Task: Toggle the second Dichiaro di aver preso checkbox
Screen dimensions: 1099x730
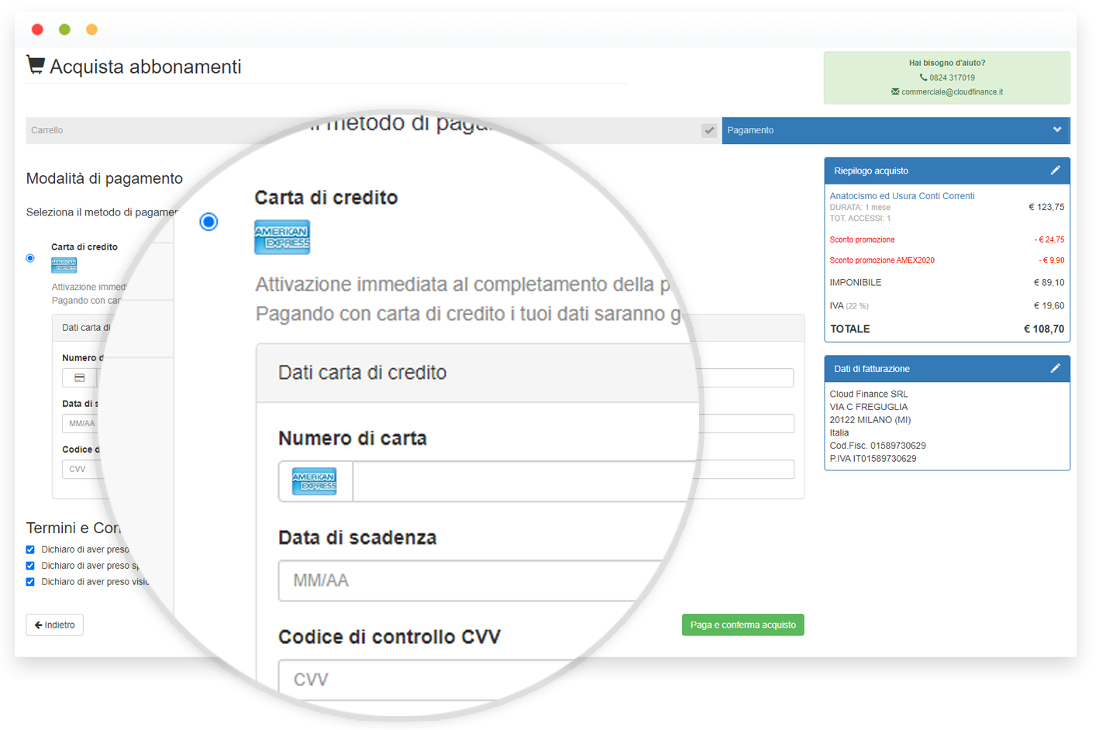Action: (x=30, y=566)
